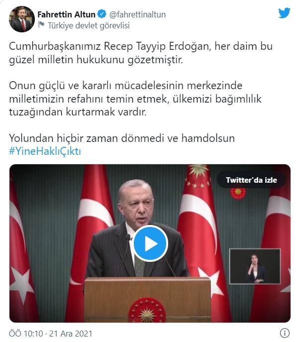Click the red circular emblem under Twitter'da izle
Screen dimensions: 296x342
point(238,193)
